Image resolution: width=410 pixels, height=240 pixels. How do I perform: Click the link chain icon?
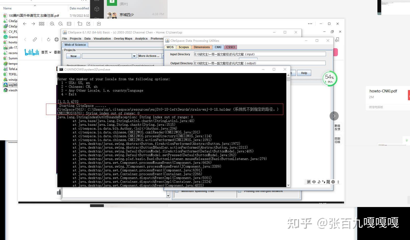coord(35,39)
